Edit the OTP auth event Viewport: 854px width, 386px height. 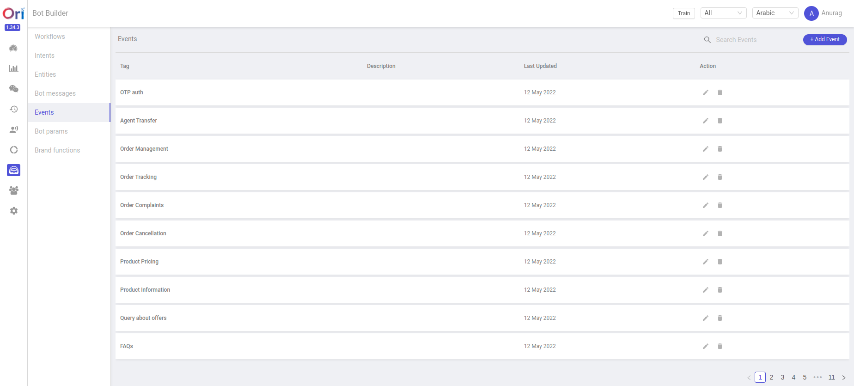tap(705, 92)
